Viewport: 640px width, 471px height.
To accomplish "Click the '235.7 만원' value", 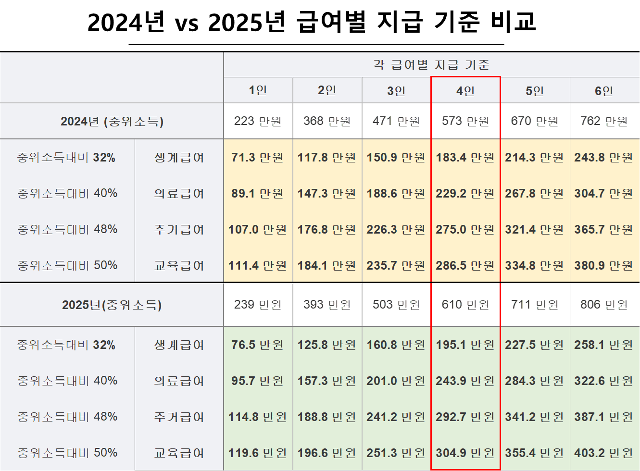I will pyautogui.click(x=396, y=266).
